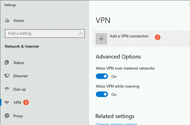Image resolution: width=190 pixels, height=125 pixels.
Task: Click the red number 2 badge
Action: 157,37
